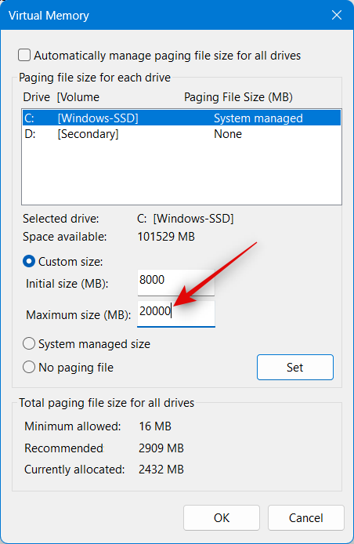Choose the Custom size radio option

pos(29,261)
